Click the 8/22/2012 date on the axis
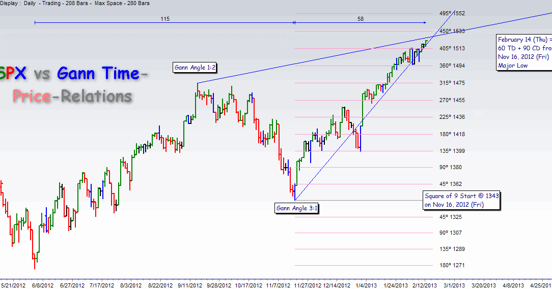The height and width of the screenshot is (289, 552). 160,285
